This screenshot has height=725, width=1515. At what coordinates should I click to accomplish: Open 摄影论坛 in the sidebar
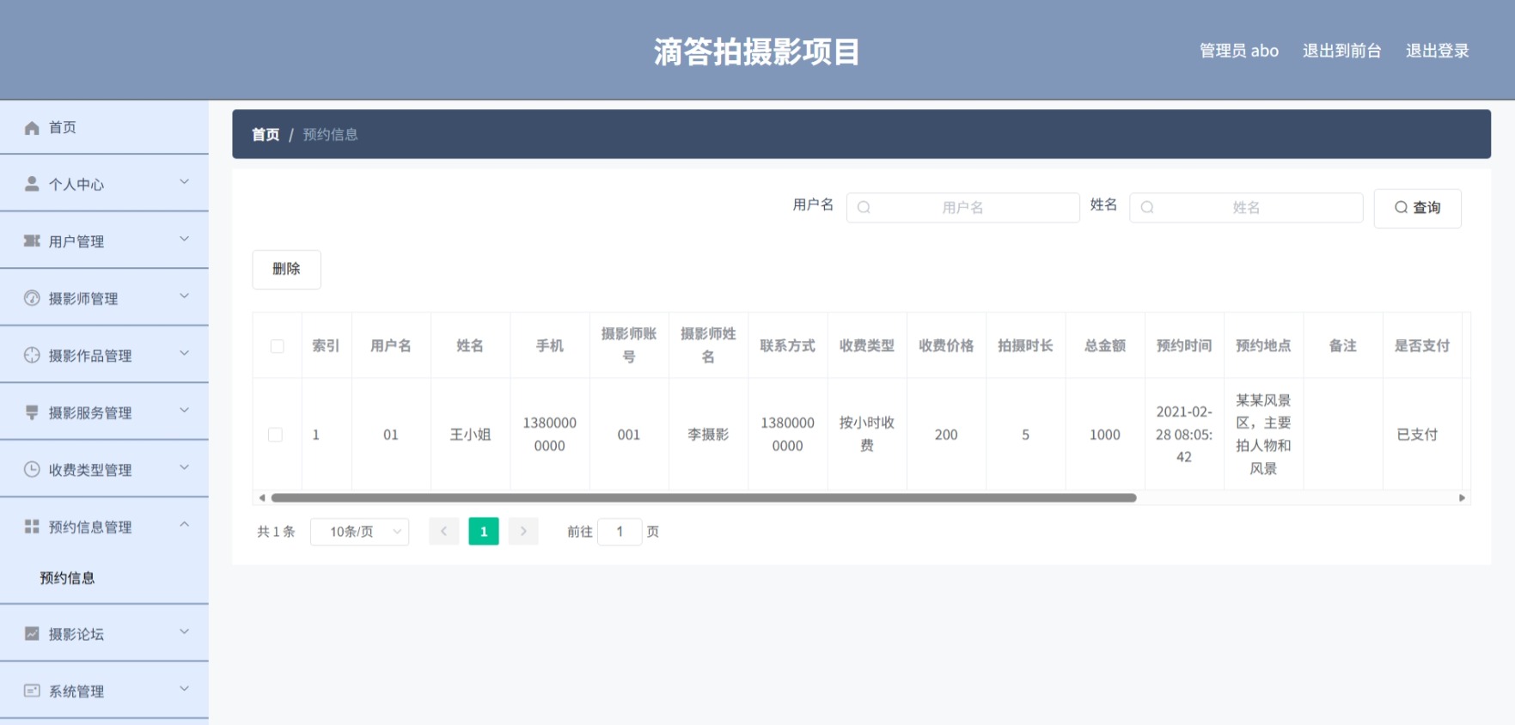104,634
